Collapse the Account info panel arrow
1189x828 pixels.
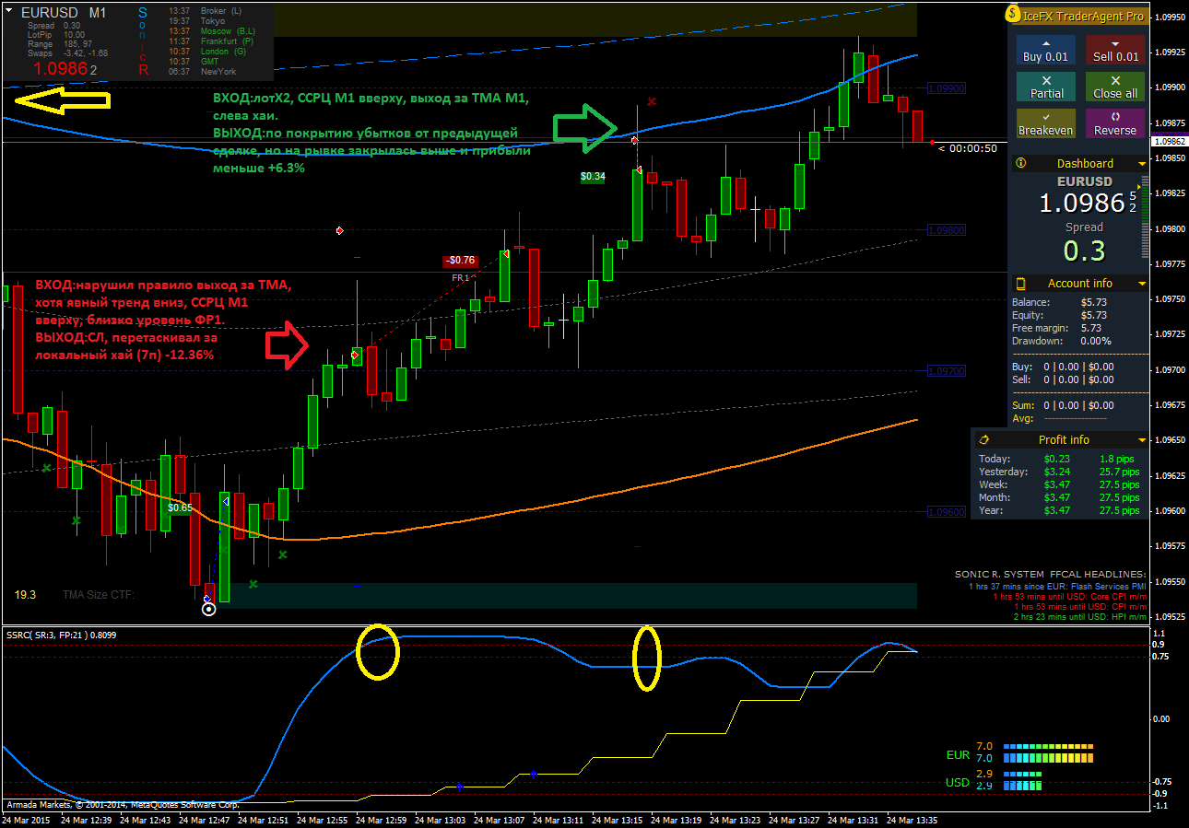pos(1142,284)
